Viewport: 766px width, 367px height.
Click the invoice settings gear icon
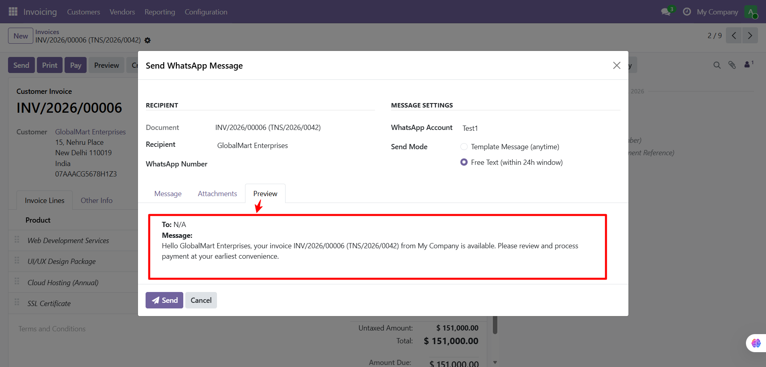(148, 41)
